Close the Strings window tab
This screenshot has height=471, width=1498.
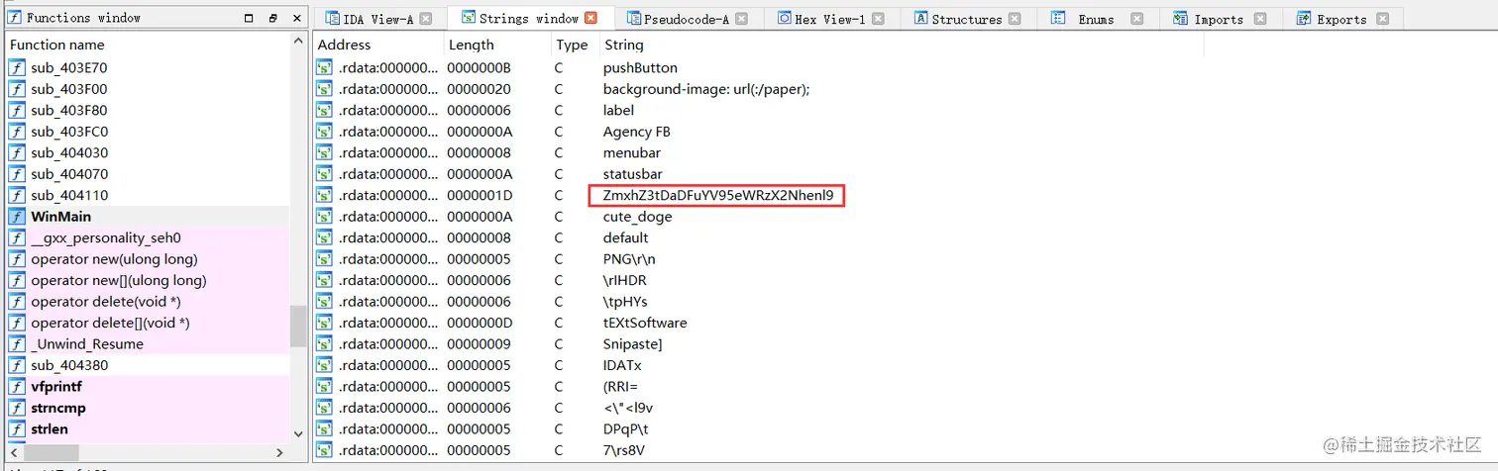(x=591, y=18)
